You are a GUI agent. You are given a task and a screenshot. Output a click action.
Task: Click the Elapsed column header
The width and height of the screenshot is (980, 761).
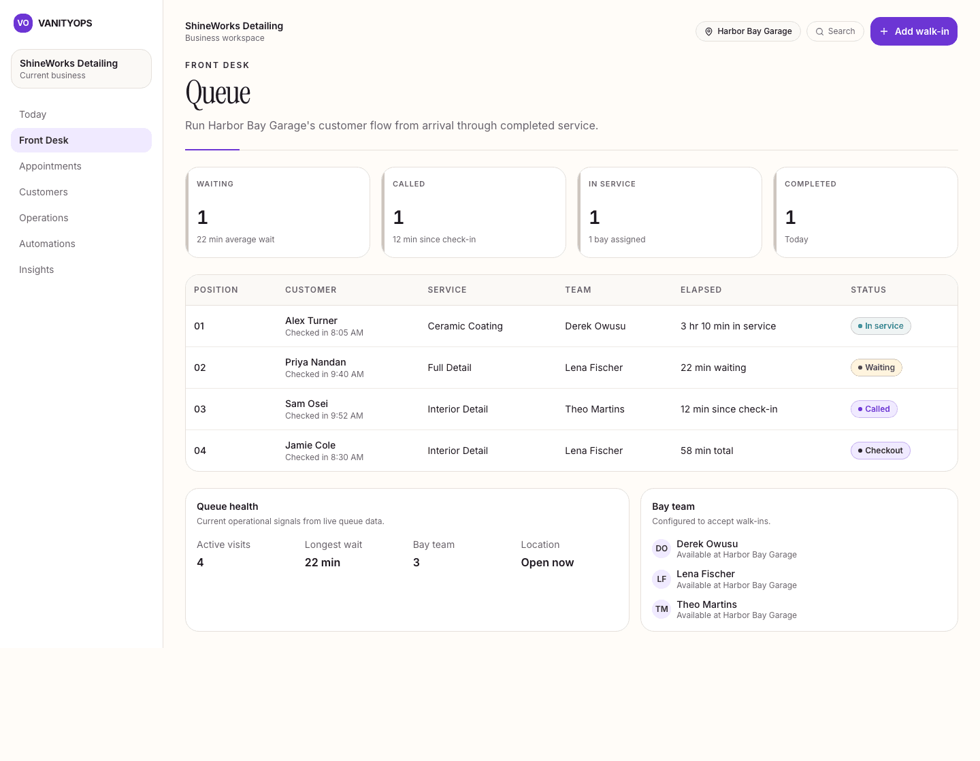pyautogui.click(x=701, y=290)
